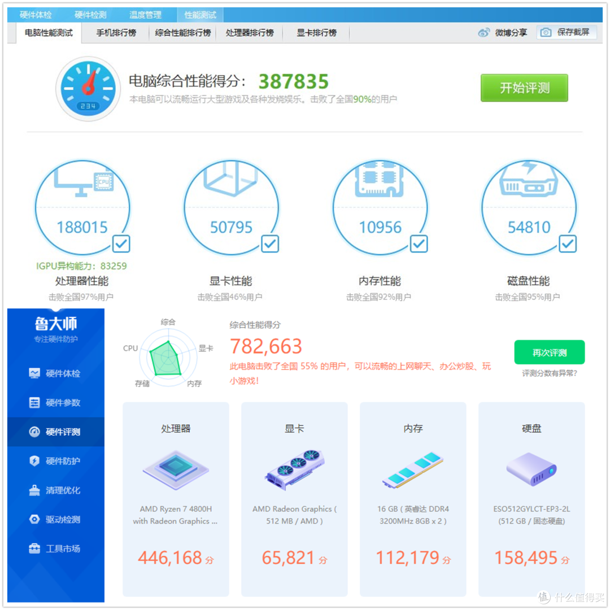Click 保存截屏 button

tap(567, 32)
